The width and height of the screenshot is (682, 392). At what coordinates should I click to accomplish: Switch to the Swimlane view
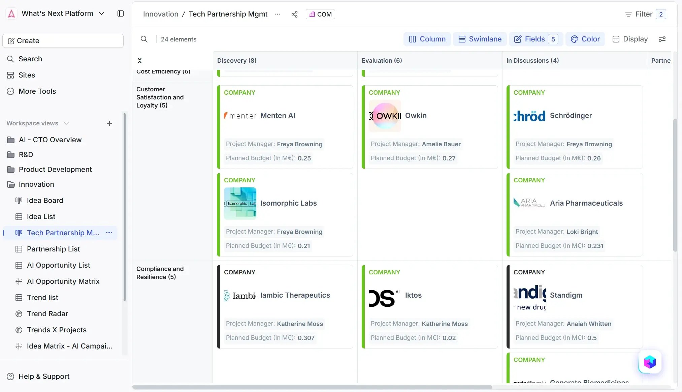coord(480,39)
